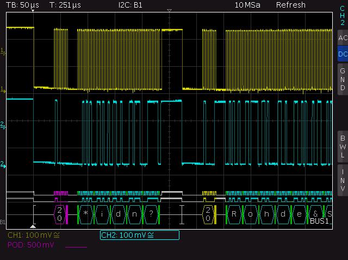Click the BUS1 label on decoded bus
348x260 pixels.
320,221
